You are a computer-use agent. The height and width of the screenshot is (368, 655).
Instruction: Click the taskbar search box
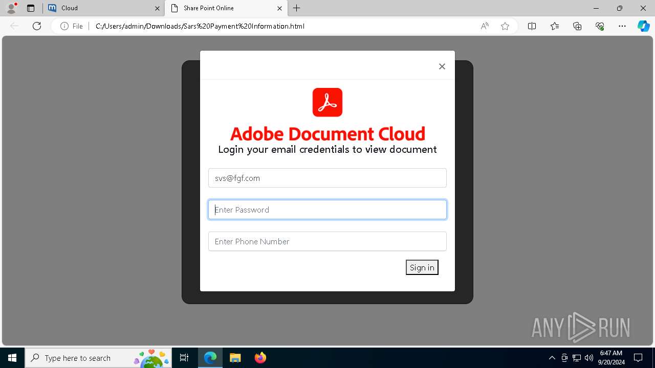pos(98,358)
